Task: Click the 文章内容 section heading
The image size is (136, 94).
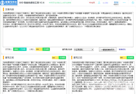Action: [x=9, y=9]
